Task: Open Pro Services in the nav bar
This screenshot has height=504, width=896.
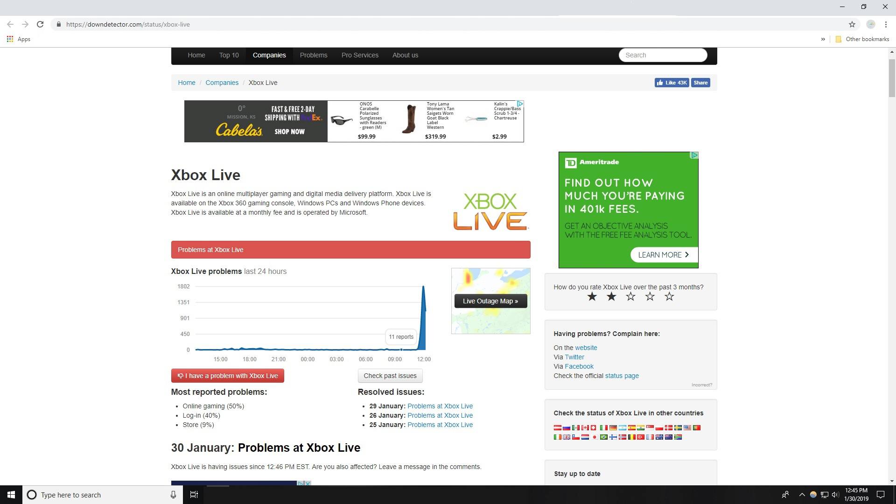Action: pos(360,55)
